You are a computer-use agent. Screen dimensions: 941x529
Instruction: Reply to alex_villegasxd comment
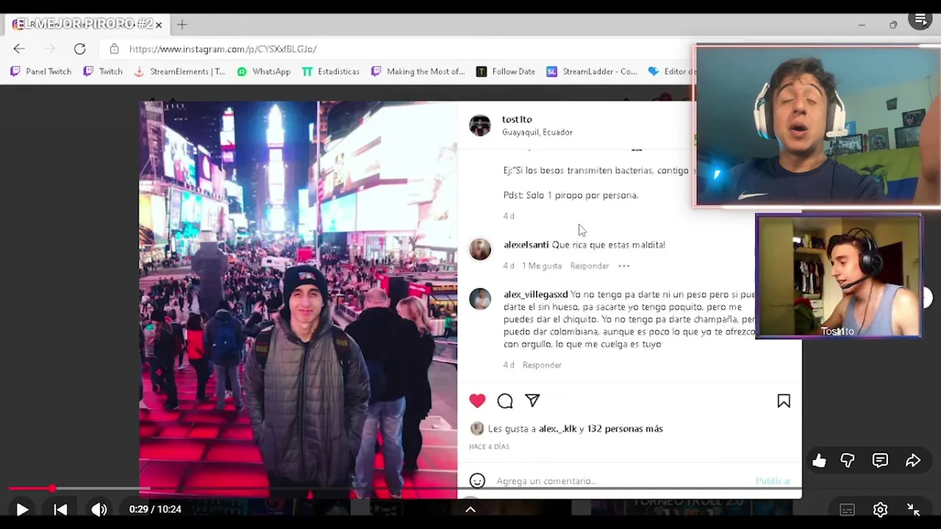click(542, 365)
